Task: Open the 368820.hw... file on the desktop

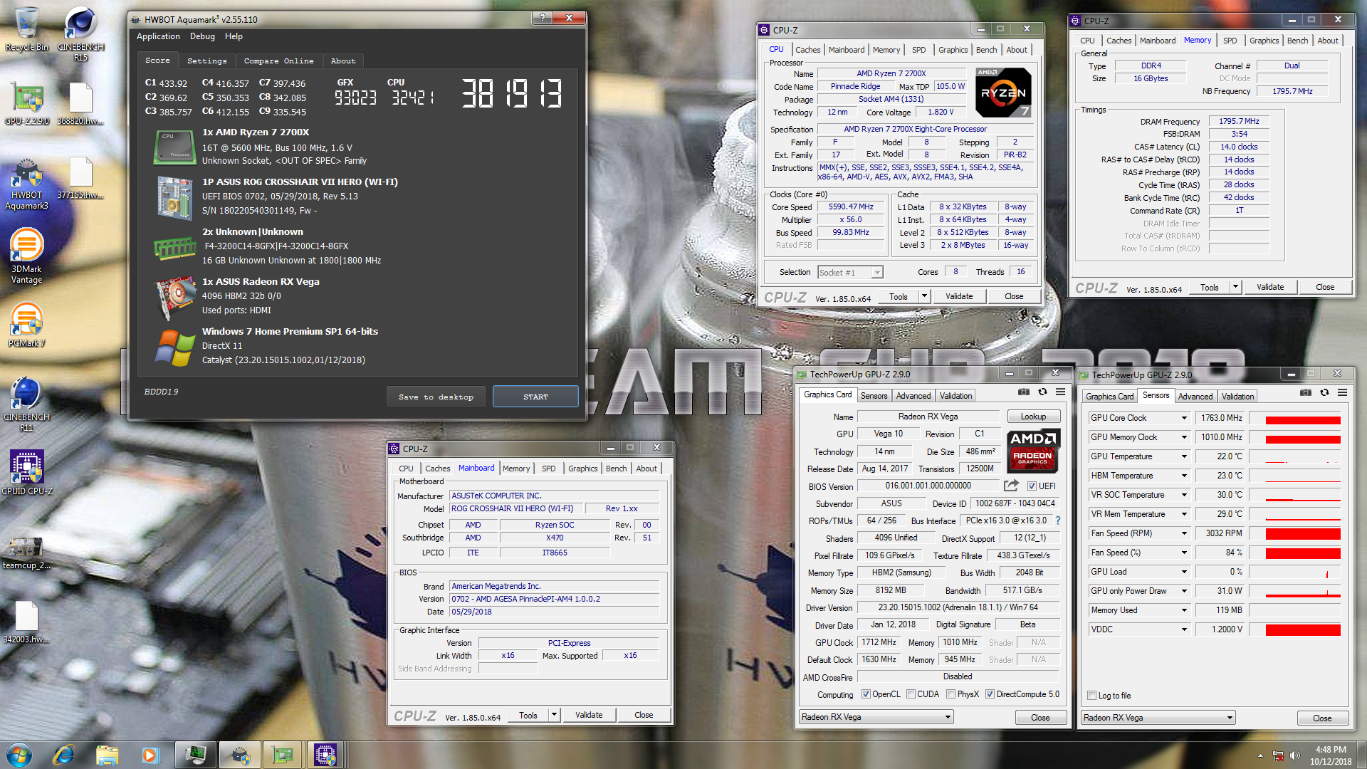Action: pyautogui.click(x=80, y=104)
